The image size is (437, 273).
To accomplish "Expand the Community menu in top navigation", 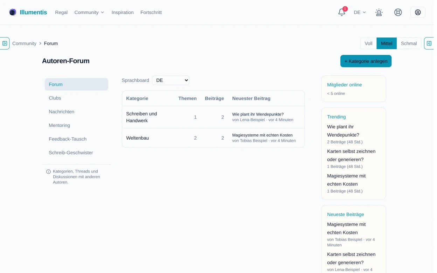I will click(x=89, y=12).
